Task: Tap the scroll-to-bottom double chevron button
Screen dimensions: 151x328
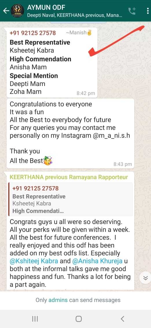Action: tap(146, 278)
